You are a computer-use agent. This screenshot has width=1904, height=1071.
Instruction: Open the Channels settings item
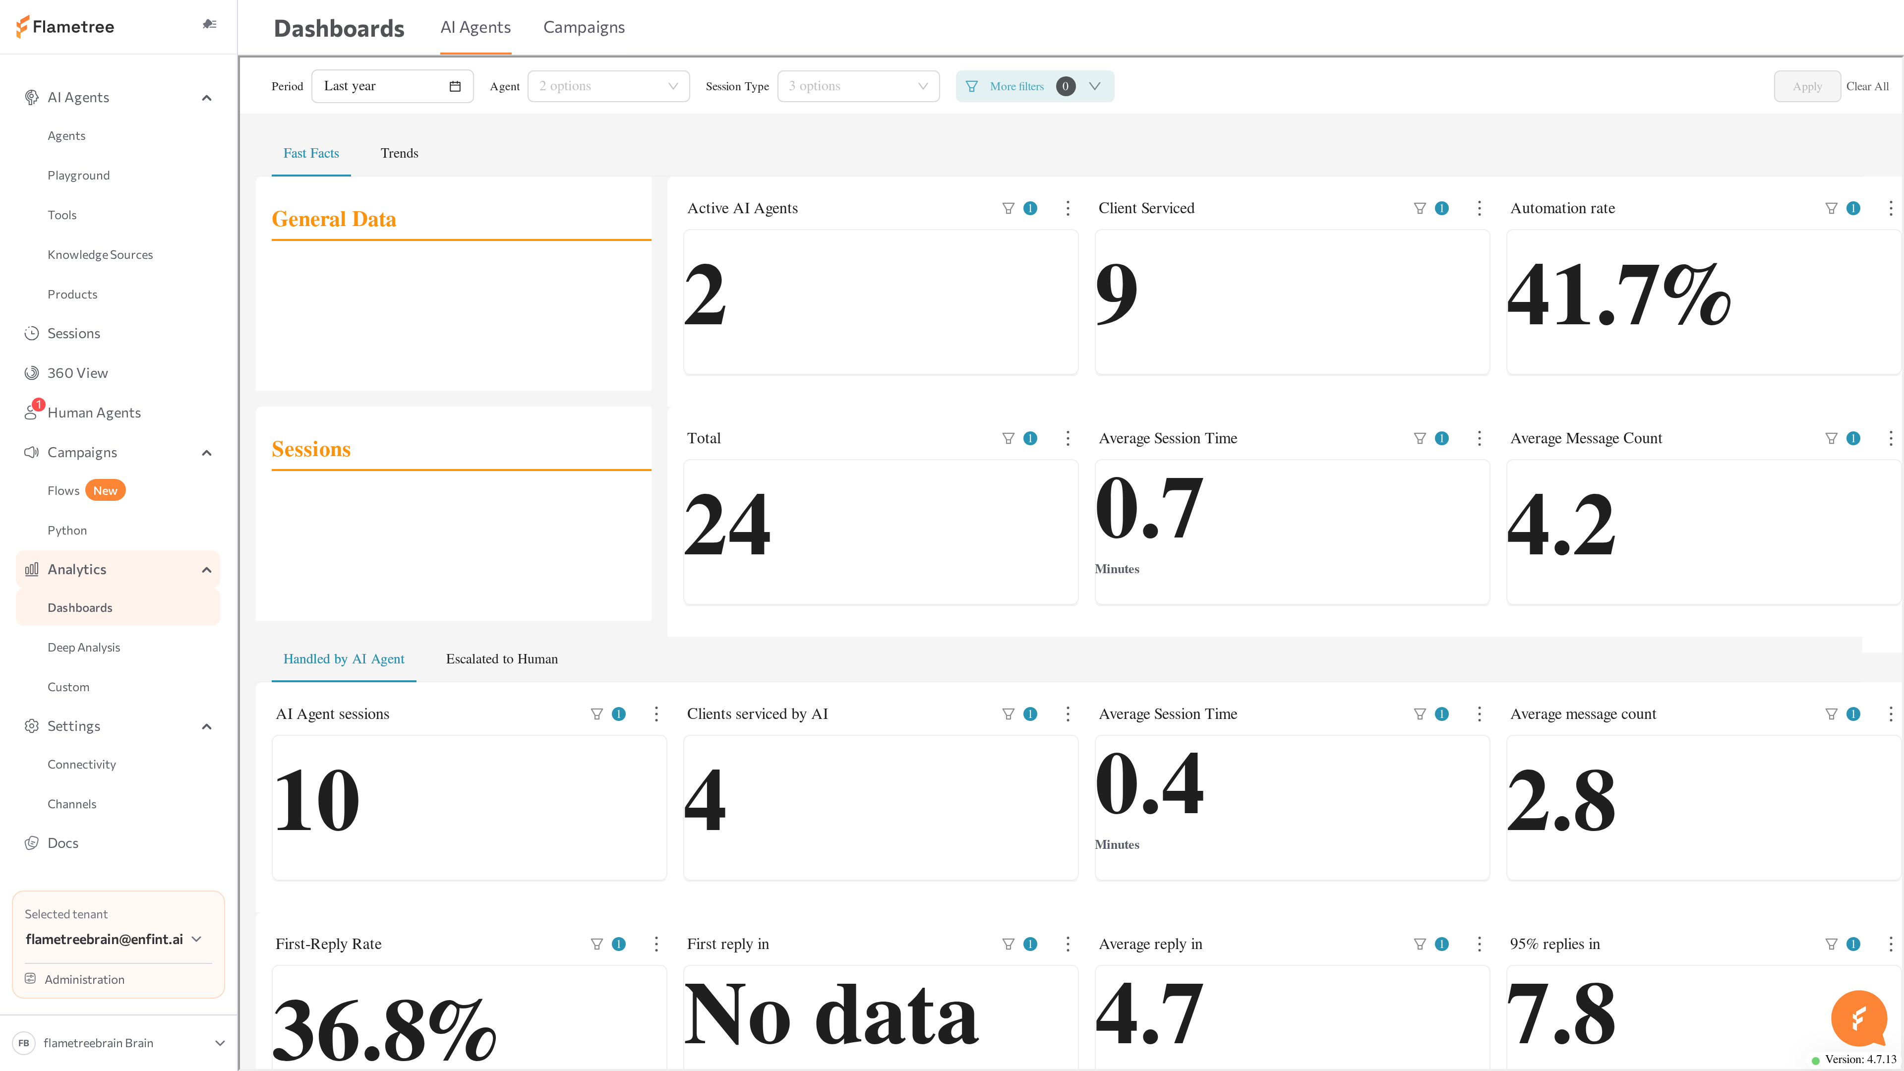click(72, 804)
